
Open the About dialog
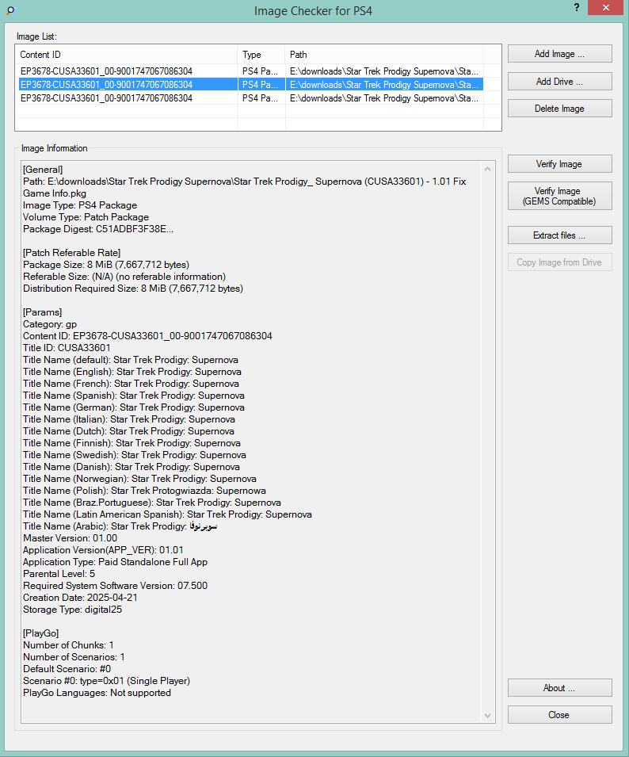559,688
